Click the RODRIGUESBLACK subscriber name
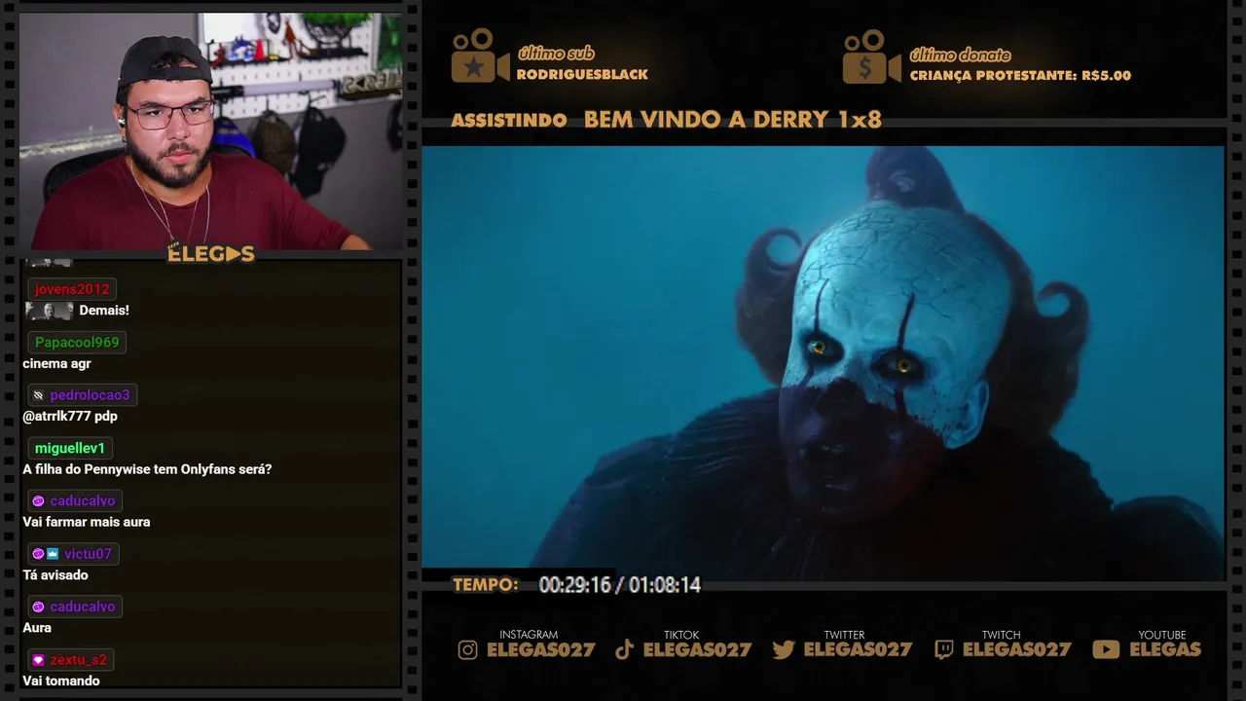Viewport: 1246px width, 701px height. click(x=582, y=75)
